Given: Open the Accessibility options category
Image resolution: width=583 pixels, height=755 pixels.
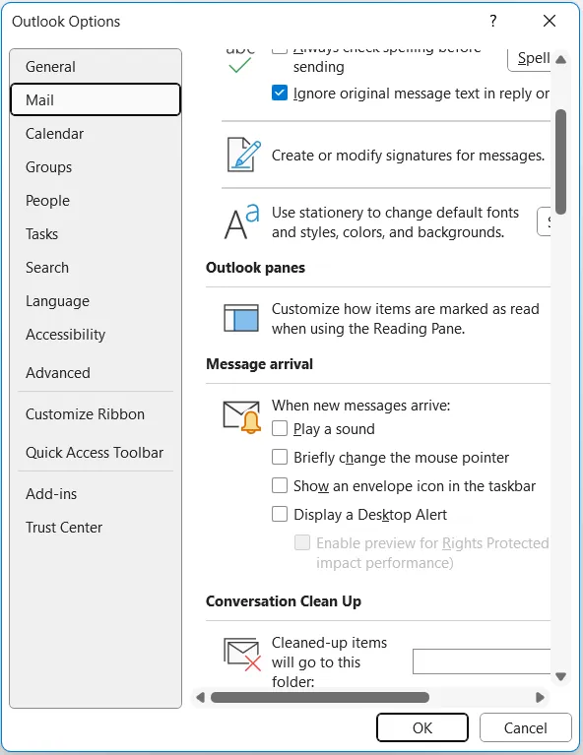Looking at the screenshot, I should 96,334.
